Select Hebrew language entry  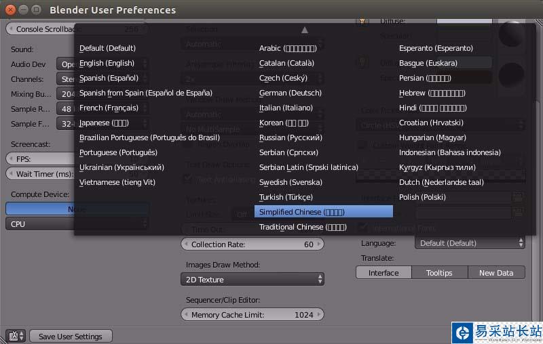(x=432, y=93)
